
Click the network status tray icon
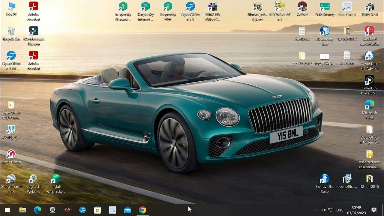point(331,210)
